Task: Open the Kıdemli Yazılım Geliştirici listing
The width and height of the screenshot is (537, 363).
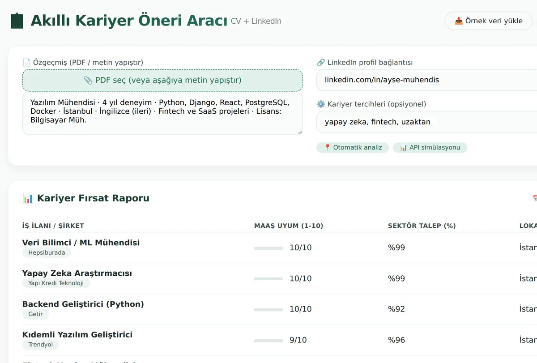Action: 77,335
